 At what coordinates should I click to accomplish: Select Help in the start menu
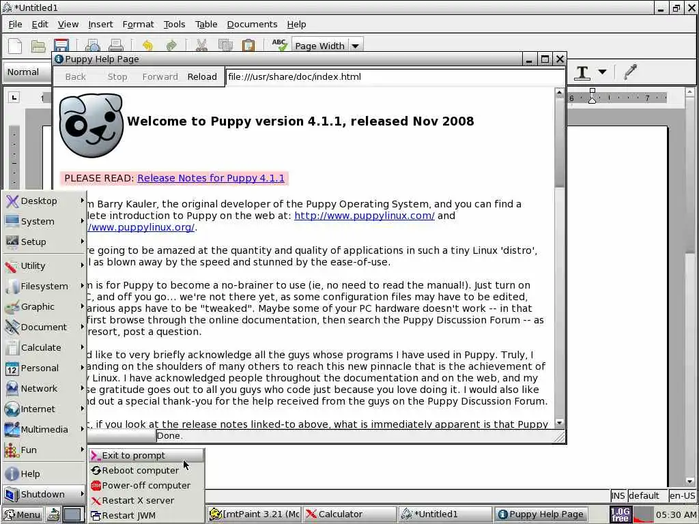pos(44,474)
